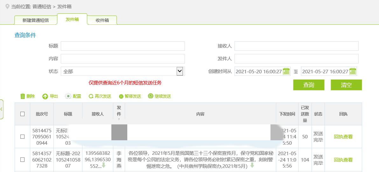Click the 标题 search input field

(123, 46)
